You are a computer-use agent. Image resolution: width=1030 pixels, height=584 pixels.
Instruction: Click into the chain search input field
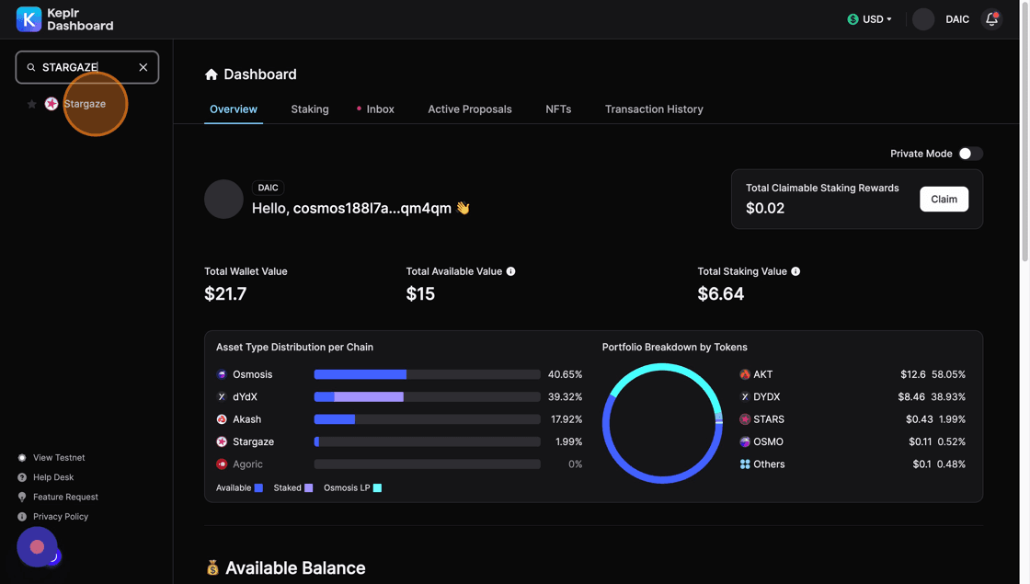pyautogui.click(x=83, y=67)
